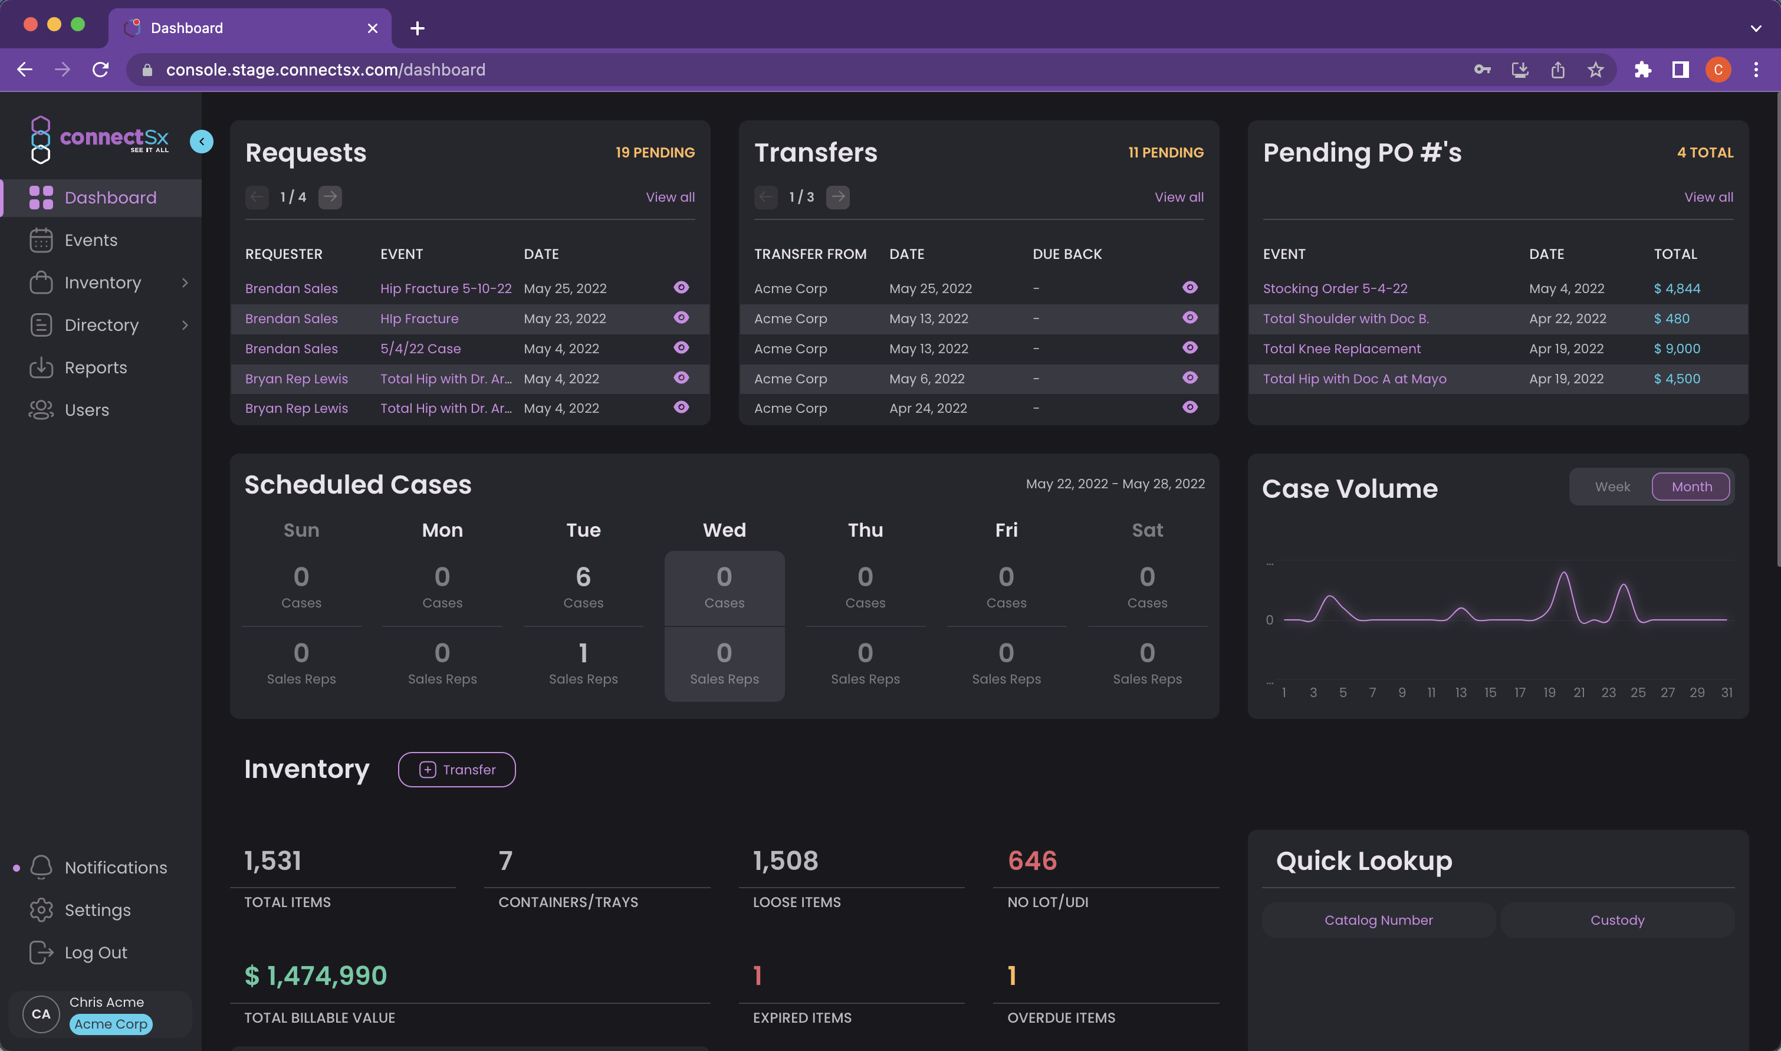View Hip Fracture 5-10-22 request via eye icon
Image resolution: width=1781 pixels, height=1051 pixels.
click(x=681, y=288)
